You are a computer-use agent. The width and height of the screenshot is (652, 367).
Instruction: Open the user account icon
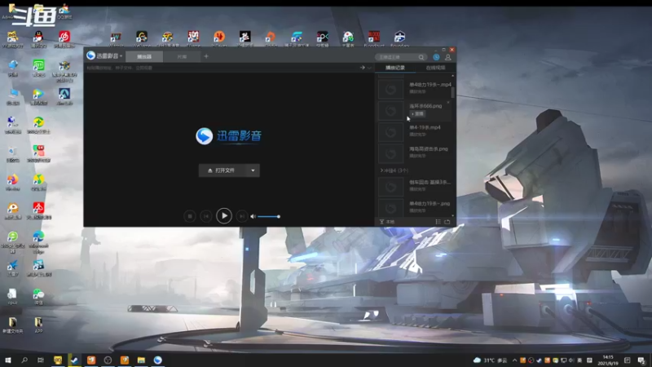(x=447, y=57)
